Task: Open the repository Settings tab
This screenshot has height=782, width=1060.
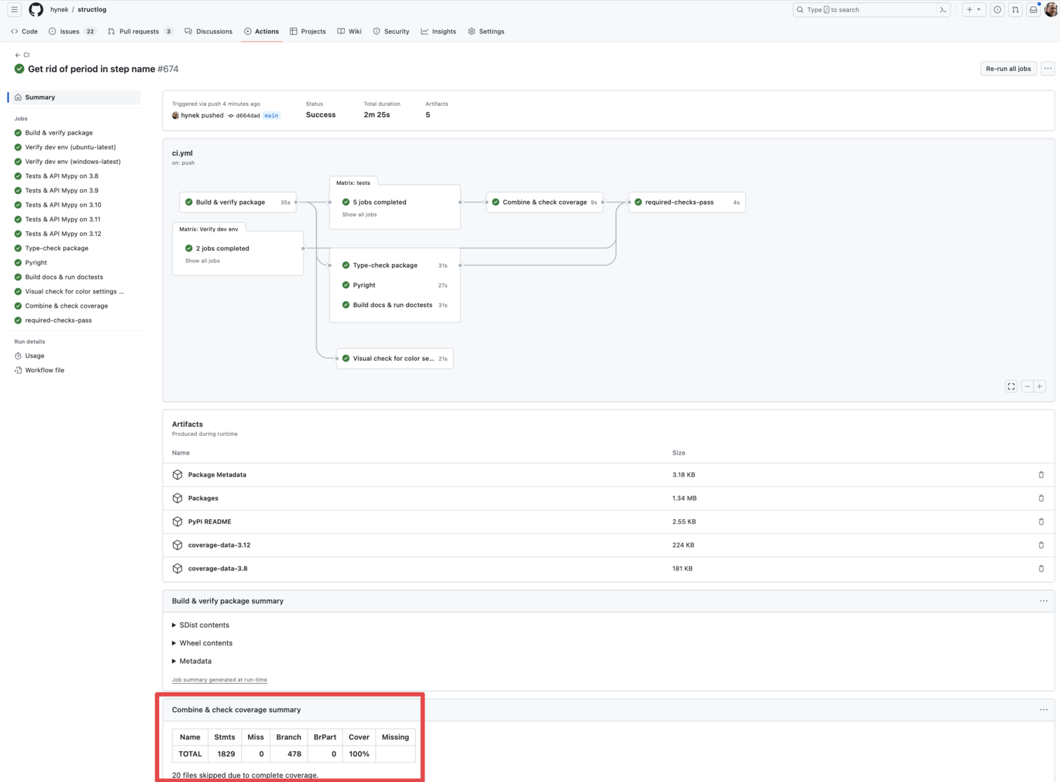Action: point(486,32)
